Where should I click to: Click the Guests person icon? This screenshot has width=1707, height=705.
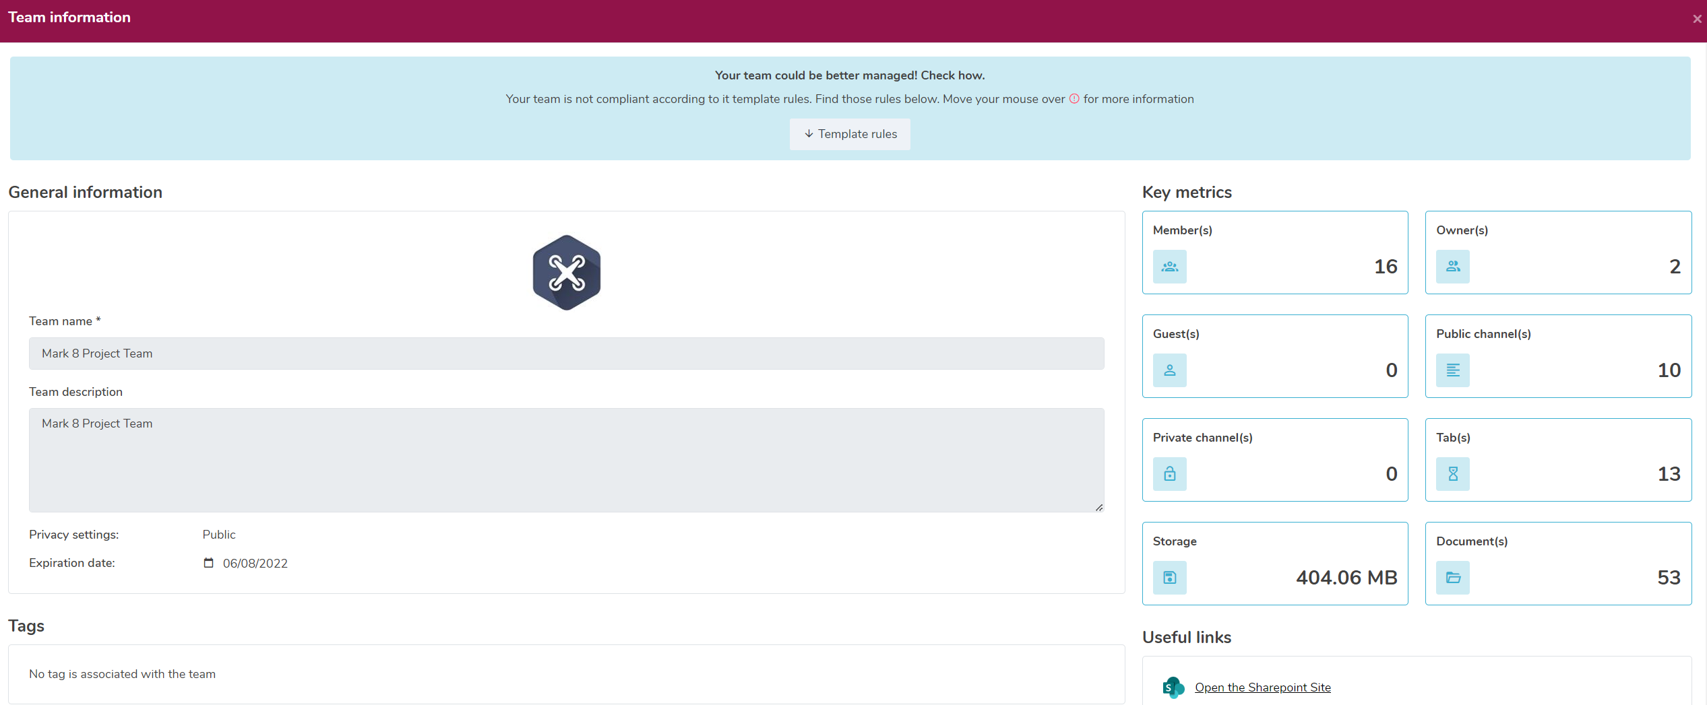[x=1169, y=370]
